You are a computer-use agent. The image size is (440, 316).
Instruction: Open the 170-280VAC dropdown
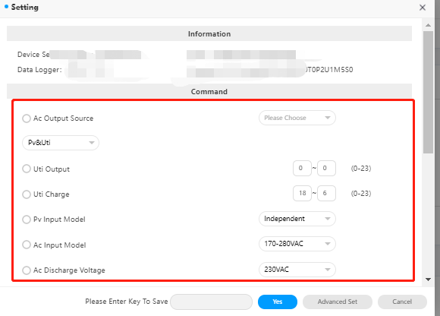(297, 244)
